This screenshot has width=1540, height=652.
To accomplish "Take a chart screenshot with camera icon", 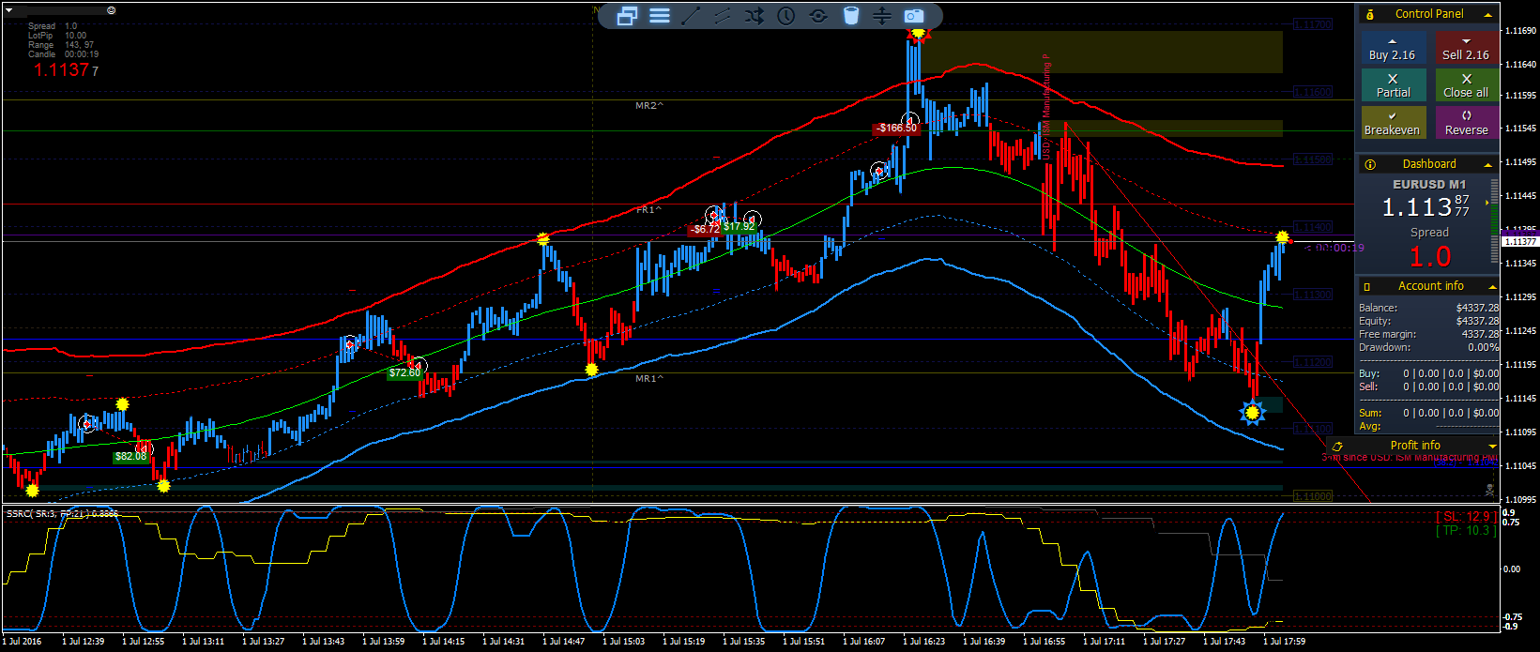I will pyautogui.click(x=914, y=15).
